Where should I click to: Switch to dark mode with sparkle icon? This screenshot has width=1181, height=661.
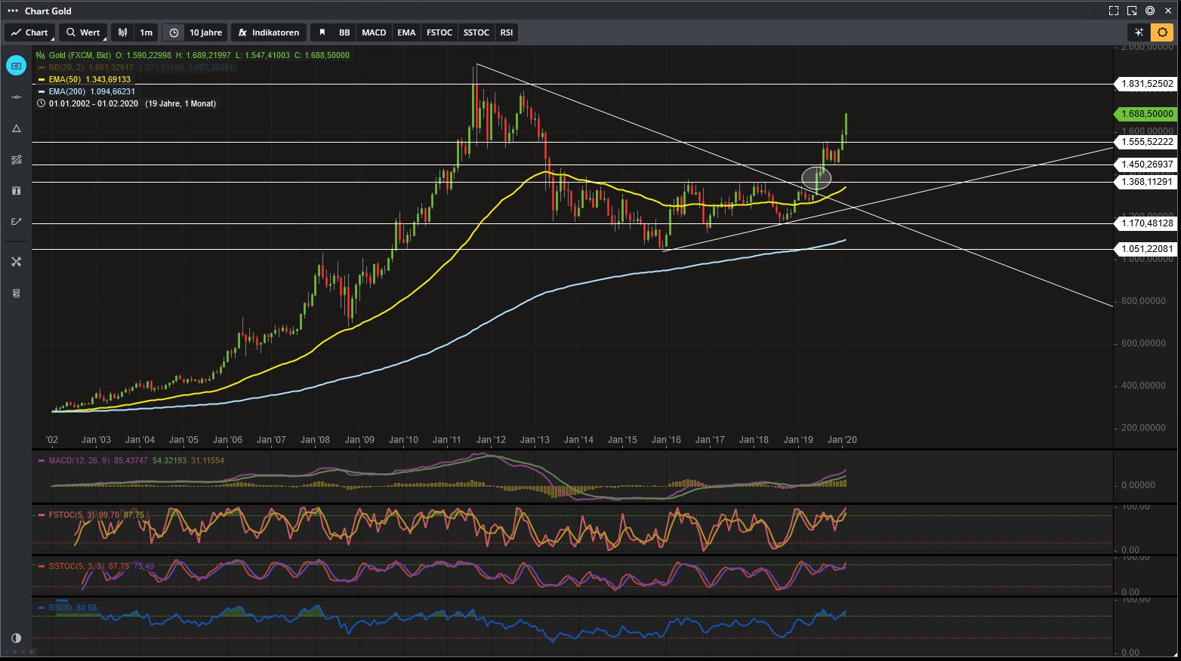[1139, 32]
